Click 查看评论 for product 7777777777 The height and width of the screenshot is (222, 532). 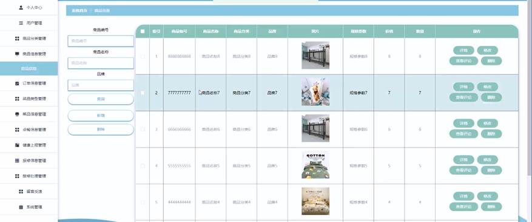(x=463, y=97)
